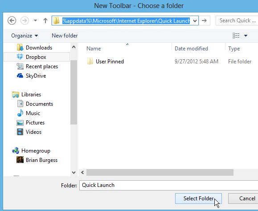The image size is (258, 211).
Task: Click the address bar path field
Action: click(x=125, y=21)
